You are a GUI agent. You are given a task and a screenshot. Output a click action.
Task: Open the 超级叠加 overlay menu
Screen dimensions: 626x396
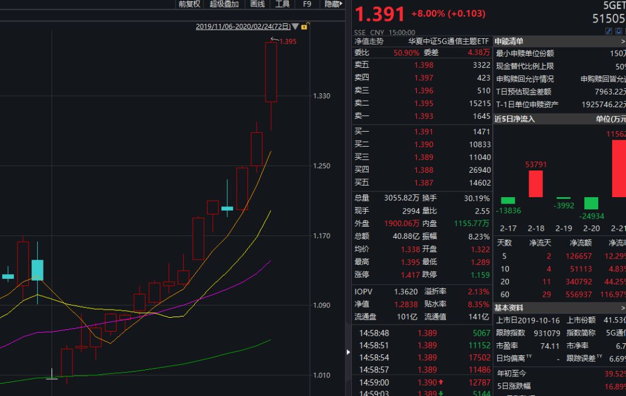[224, 4]
